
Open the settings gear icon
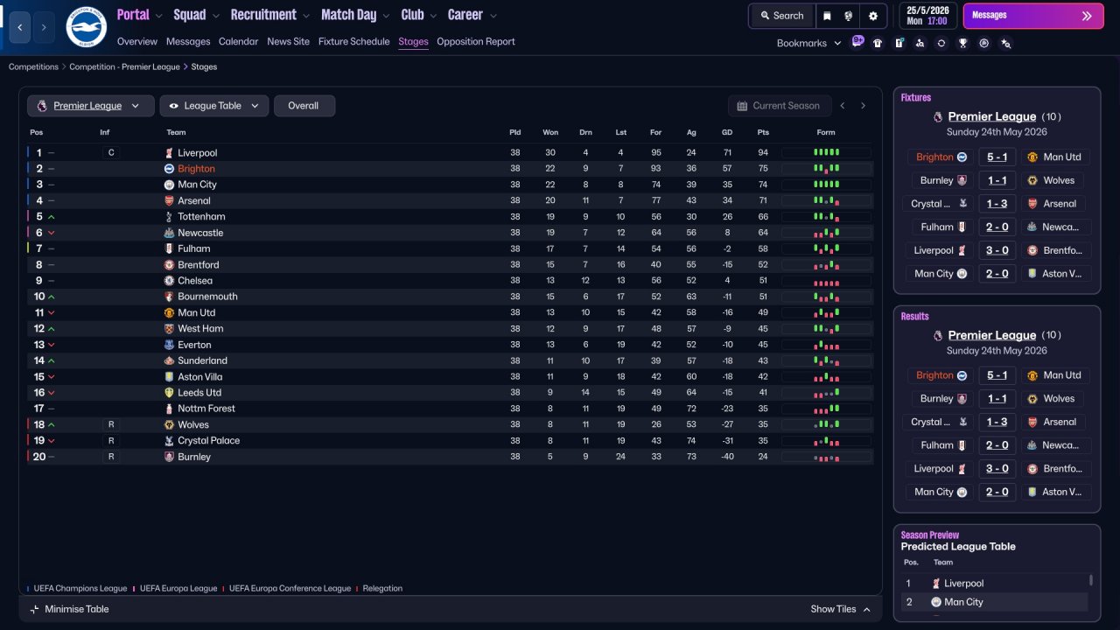[873, 16]
